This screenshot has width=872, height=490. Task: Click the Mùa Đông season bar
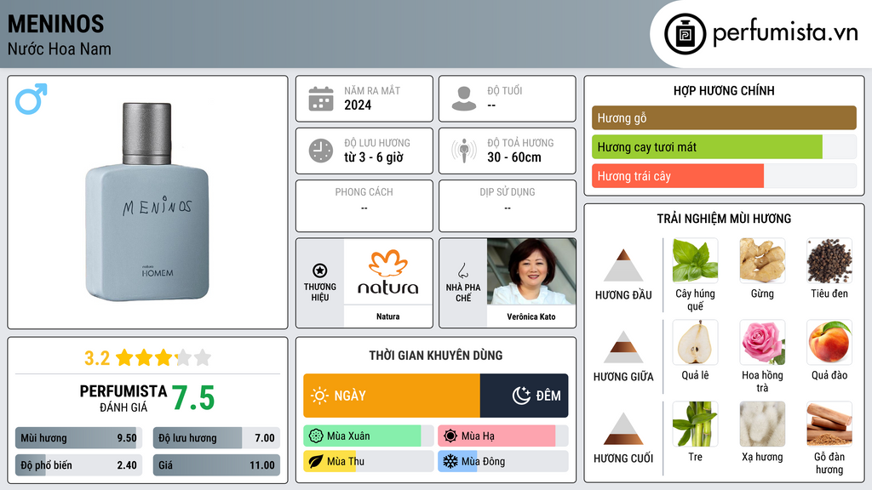pos(502,461)
